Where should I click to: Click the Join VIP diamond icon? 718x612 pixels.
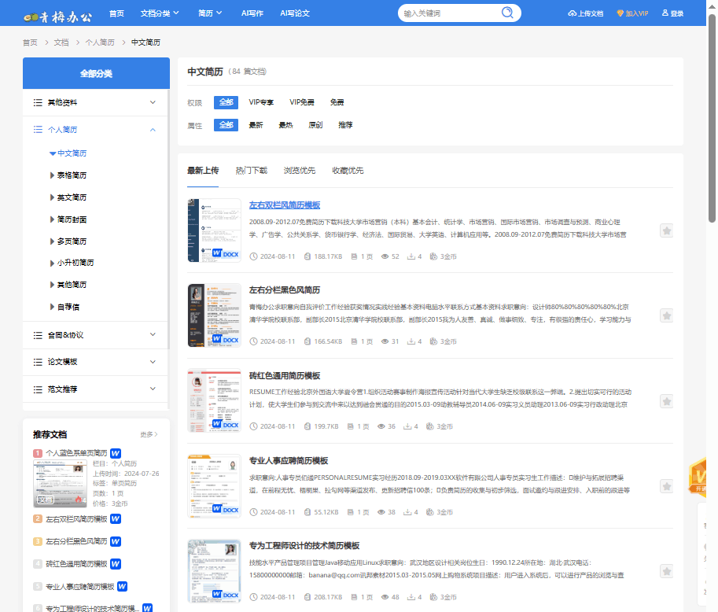[x=620, y=13]
